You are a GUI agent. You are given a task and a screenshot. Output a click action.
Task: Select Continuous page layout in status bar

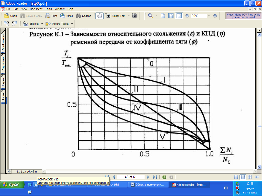243,177
